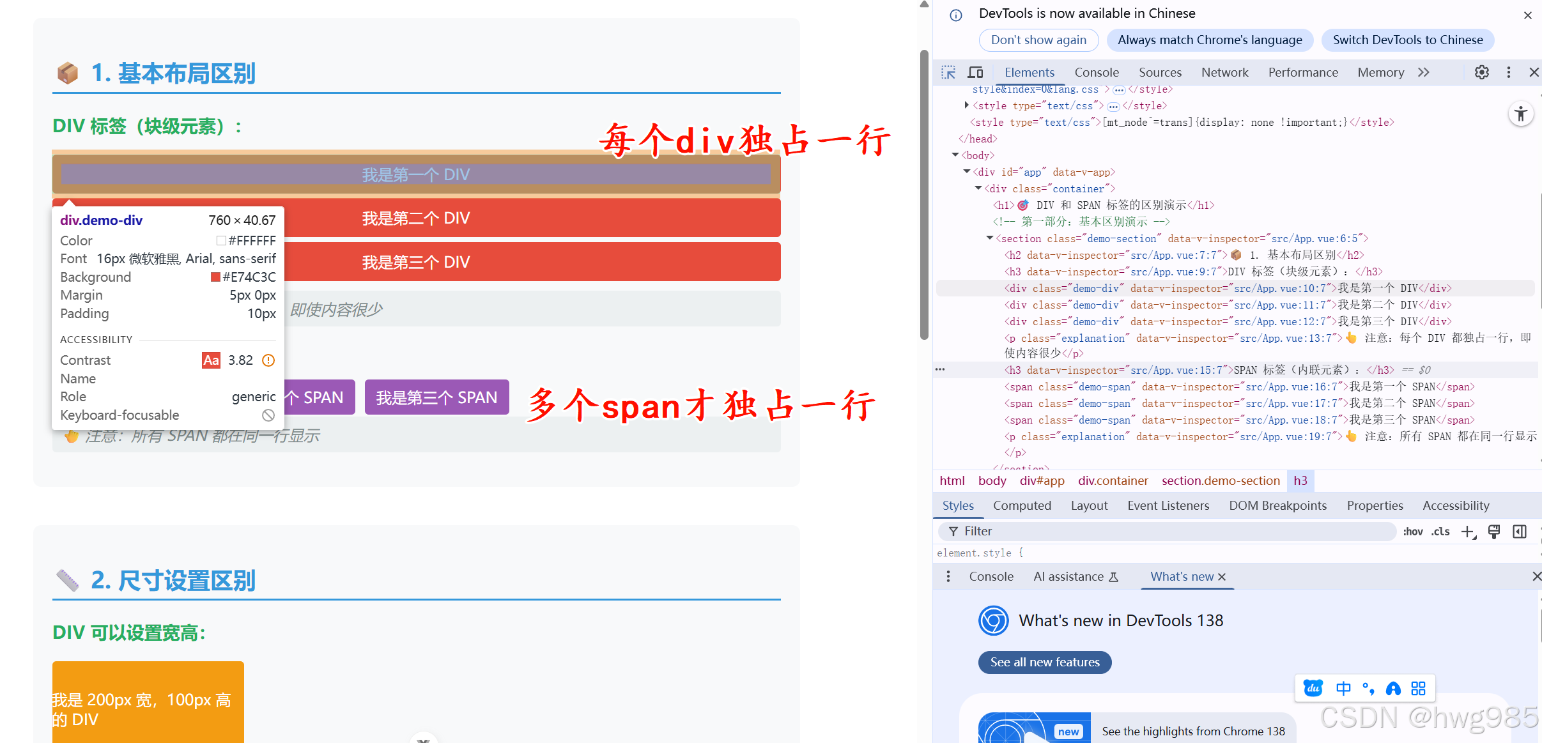Click See all new features button
1542x743 pixels.
pyautogui.click(x=1045, y=662)
